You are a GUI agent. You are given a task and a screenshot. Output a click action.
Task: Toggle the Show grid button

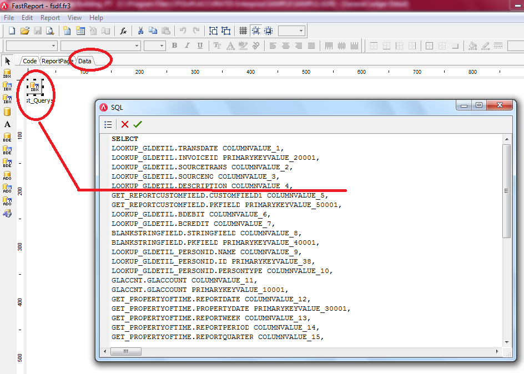point(243,31)
